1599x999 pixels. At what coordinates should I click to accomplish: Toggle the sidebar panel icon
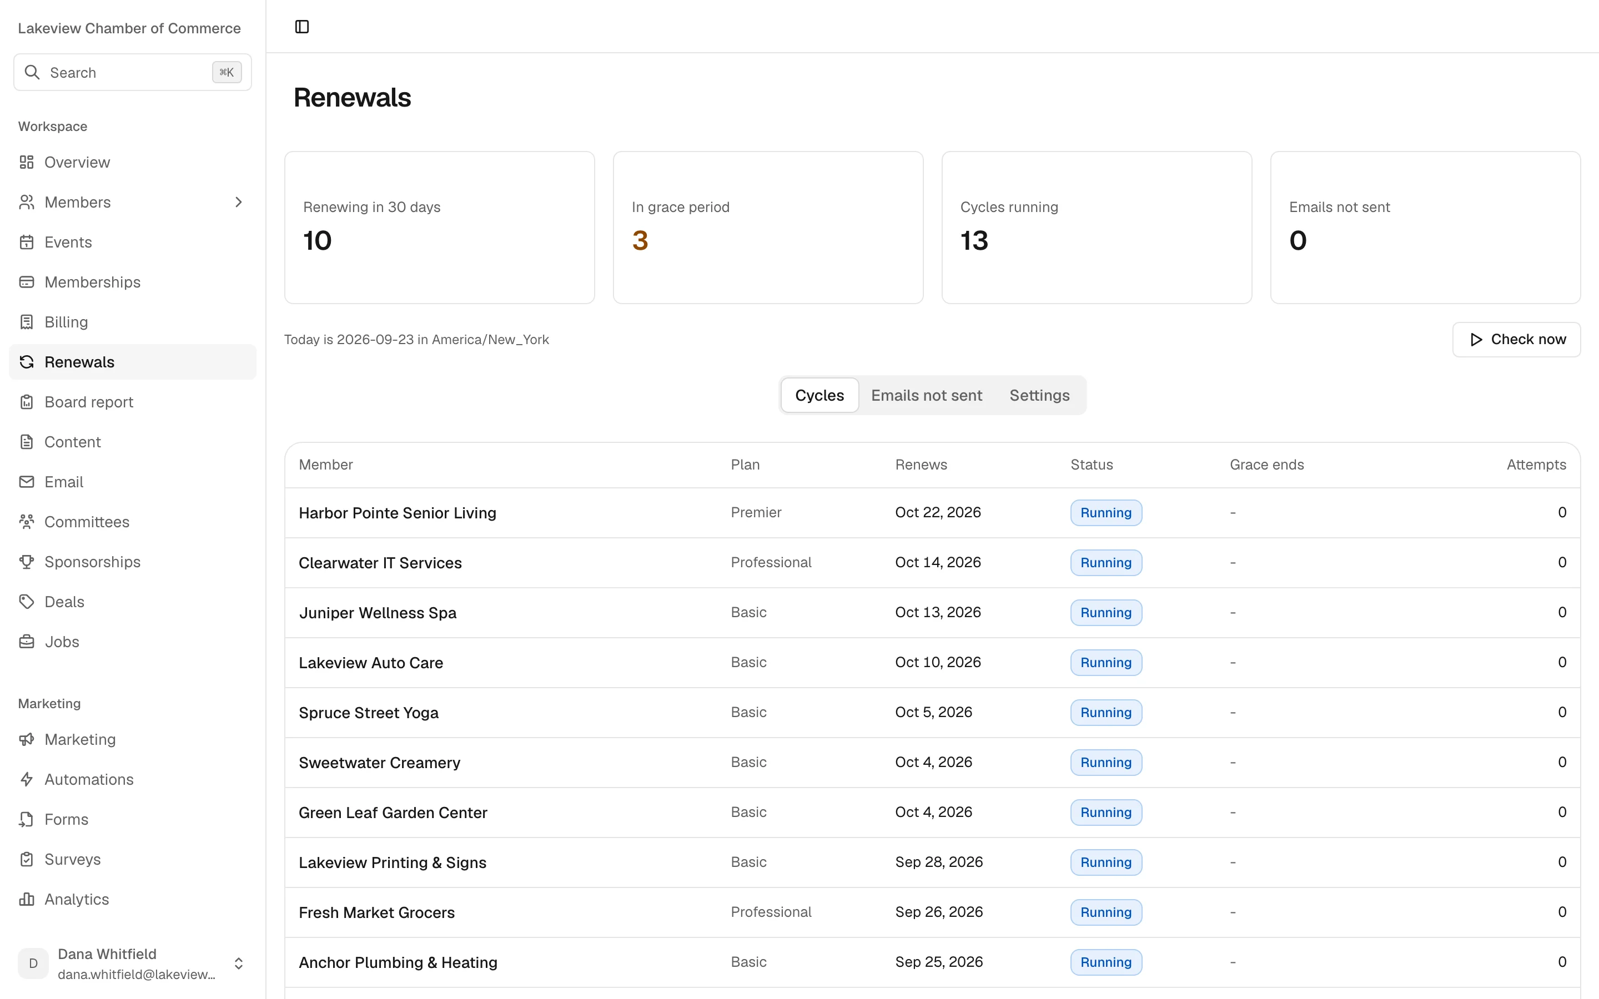302,27
